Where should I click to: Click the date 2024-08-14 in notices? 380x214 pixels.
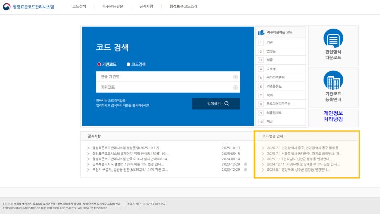pos(231,159)
